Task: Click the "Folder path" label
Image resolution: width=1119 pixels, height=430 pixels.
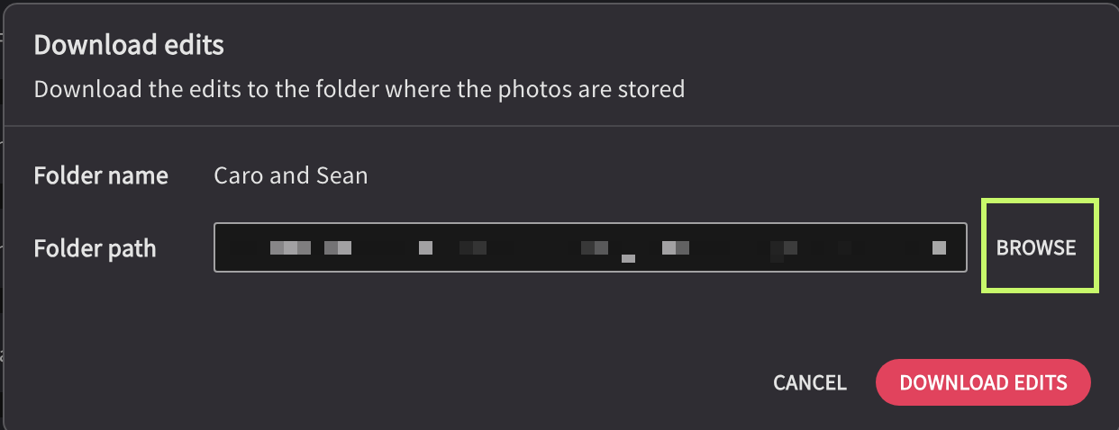Action: (95, 248)
